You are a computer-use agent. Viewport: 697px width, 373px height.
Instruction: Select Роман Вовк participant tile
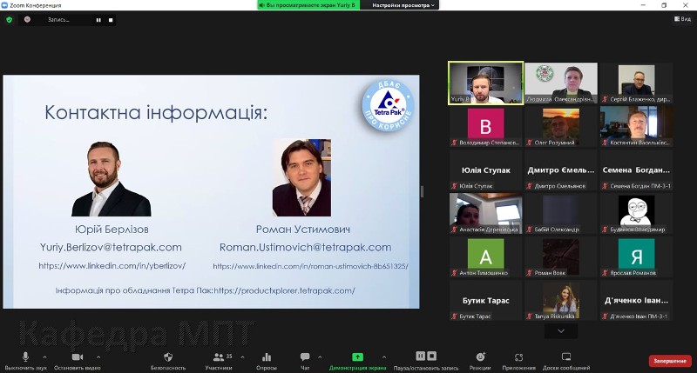561,256
